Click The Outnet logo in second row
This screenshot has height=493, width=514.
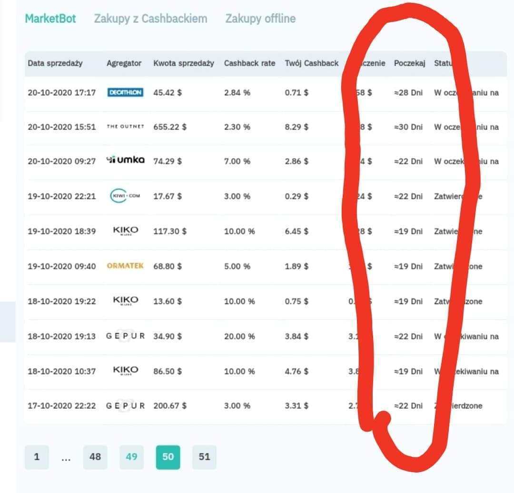[x=125, y=127]
